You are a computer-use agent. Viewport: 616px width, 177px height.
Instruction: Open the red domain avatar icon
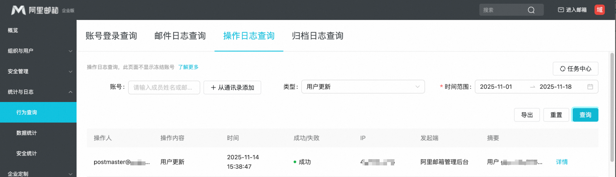pyautogui.click(x=599, y=10)
